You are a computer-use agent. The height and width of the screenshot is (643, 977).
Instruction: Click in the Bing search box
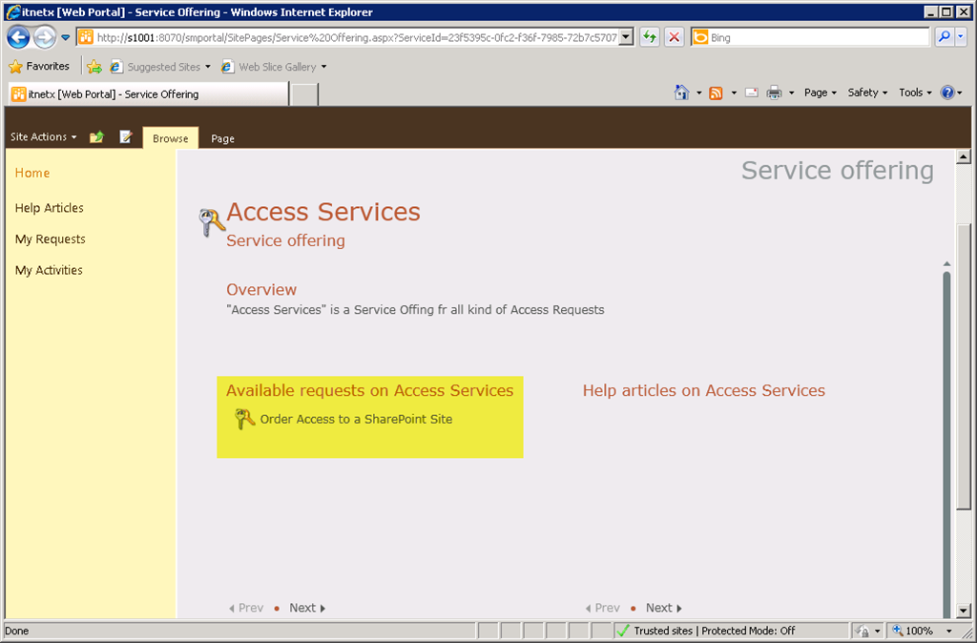(x=817, y=37)
